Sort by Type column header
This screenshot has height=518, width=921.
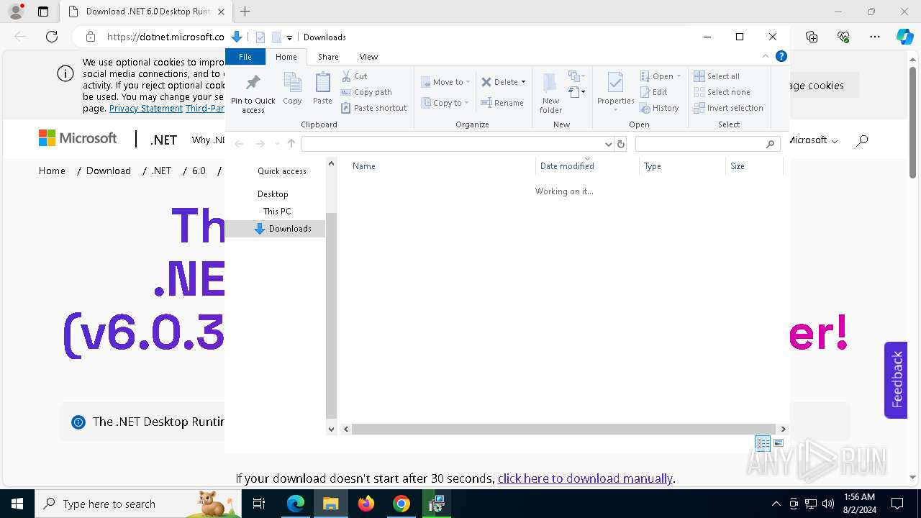click(x=683, y=166)
